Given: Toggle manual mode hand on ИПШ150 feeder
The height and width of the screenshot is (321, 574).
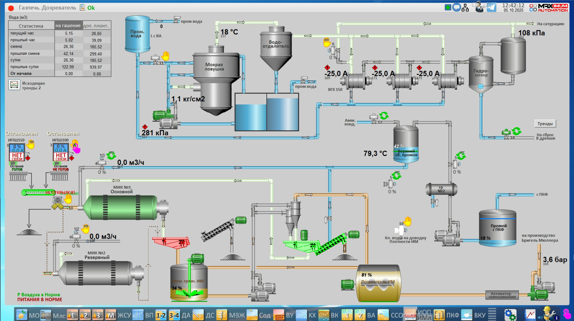Looking at the screenshot, I should 31,144.
